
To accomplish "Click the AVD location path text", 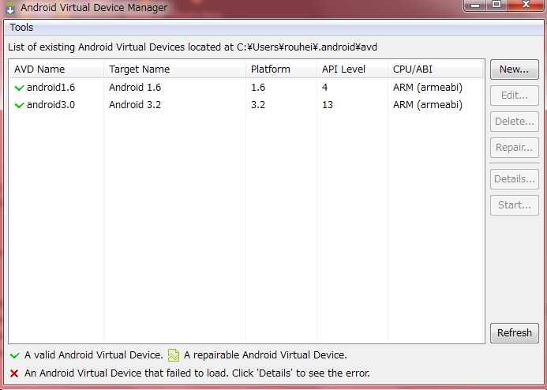I will pyautogui.click(x=307, y=47).
